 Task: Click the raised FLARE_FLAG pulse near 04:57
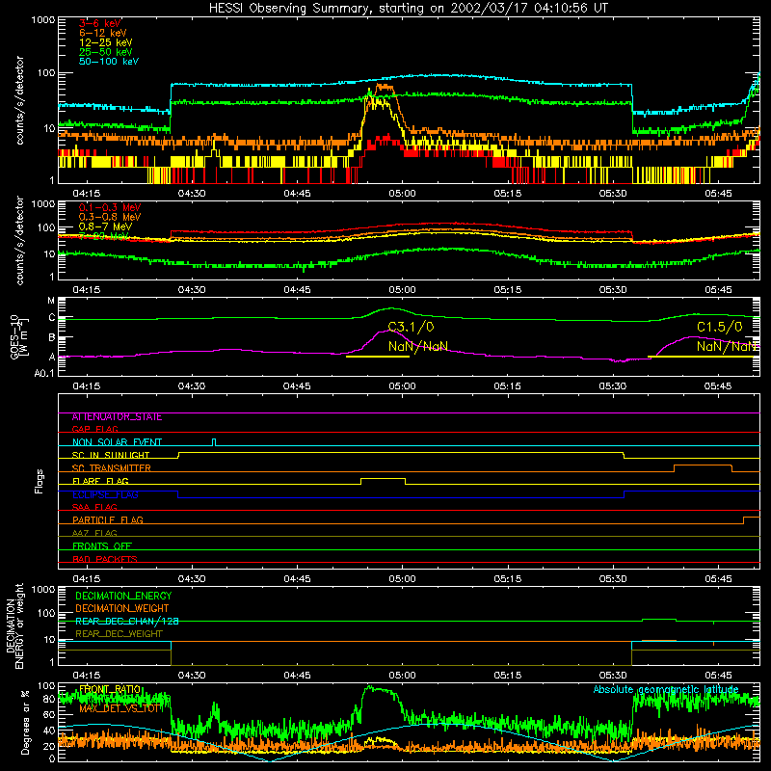point(383,478)
